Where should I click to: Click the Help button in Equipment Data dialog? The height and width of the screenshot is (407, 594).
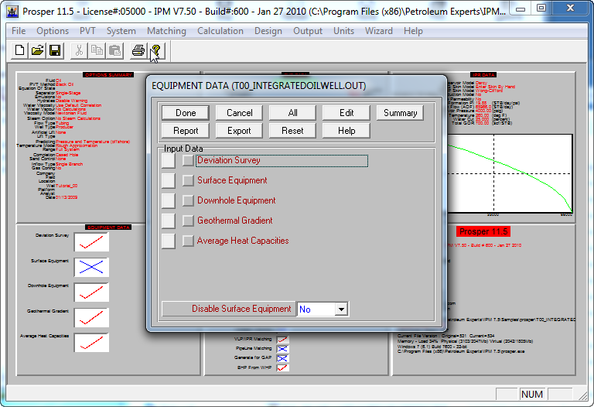[x=346, y=131]
